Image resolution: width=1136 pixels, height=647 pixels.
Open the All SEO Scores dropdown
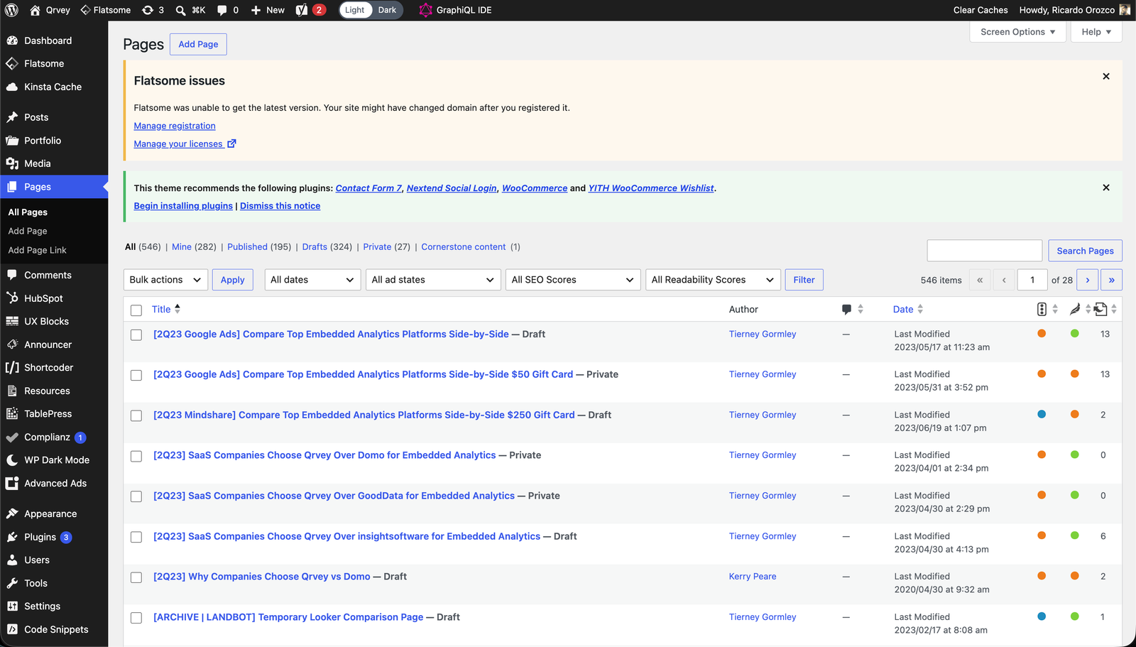point(573,280)
